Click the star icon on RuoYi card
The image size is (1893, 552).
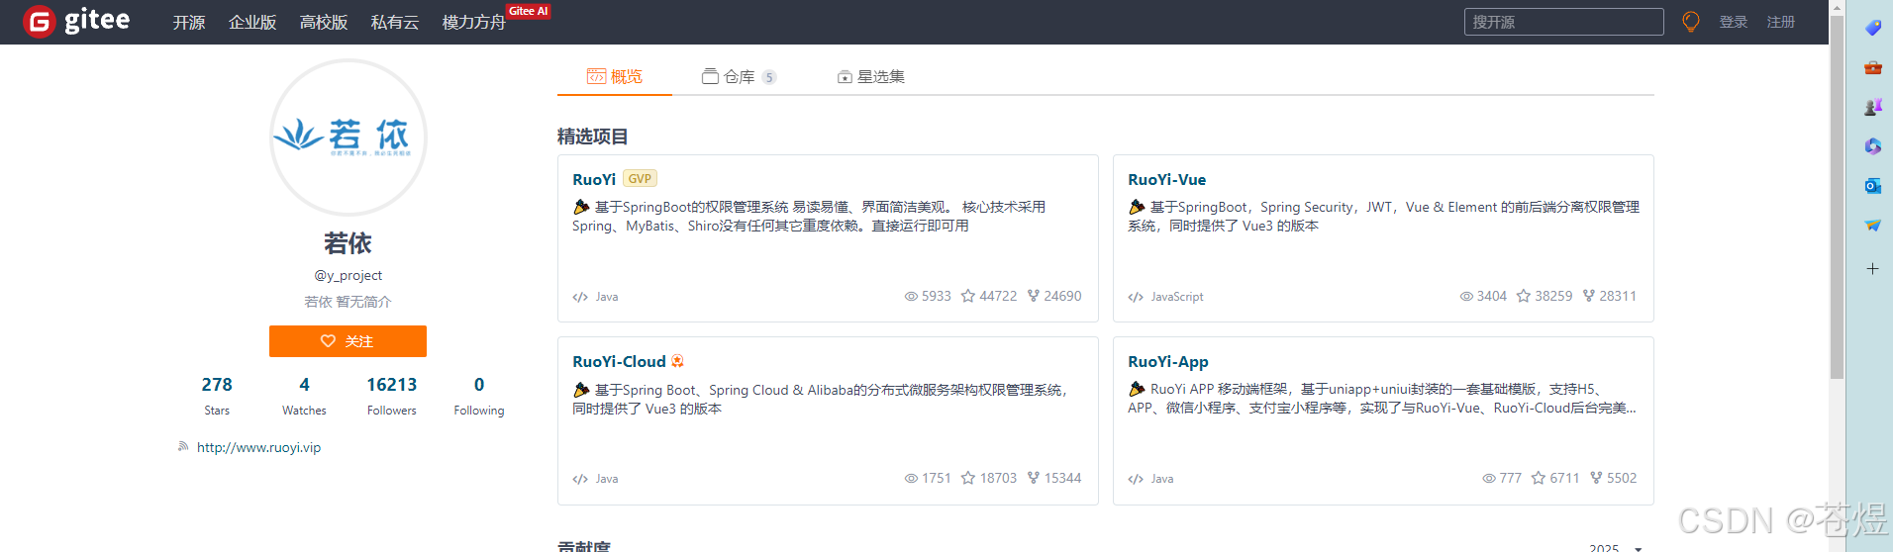pos(968,296)
